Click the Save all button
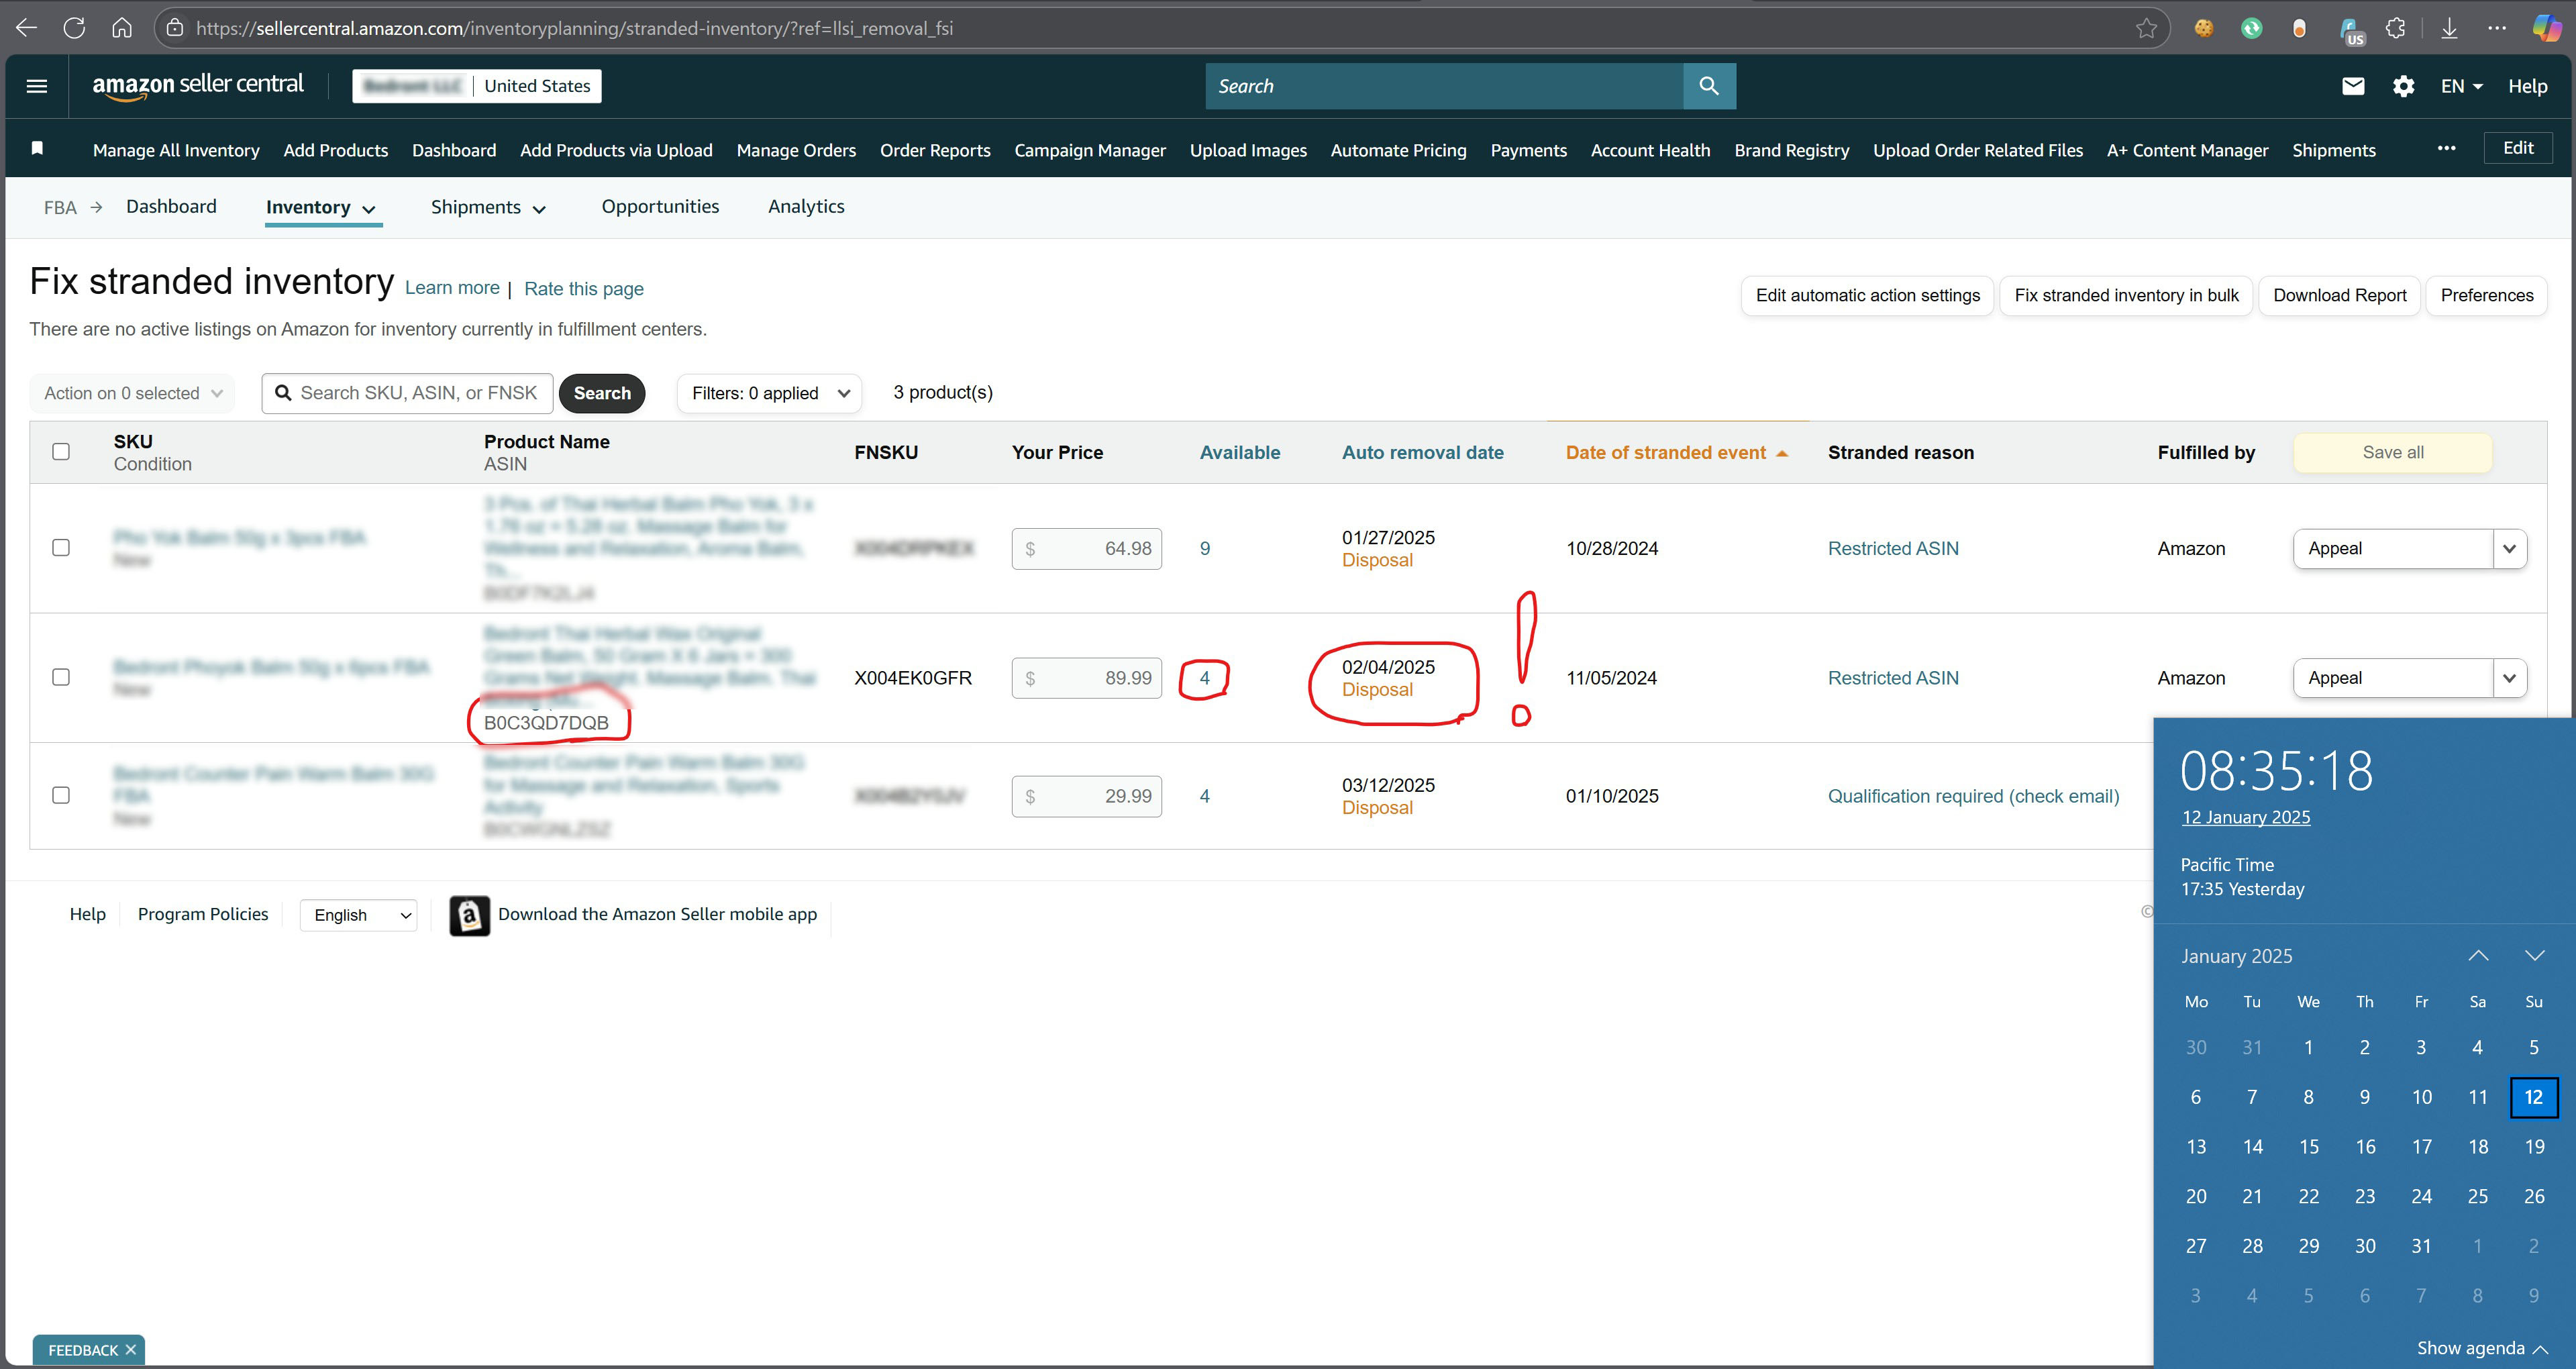This screenshot has height=1369, width=2576. 2392,452
